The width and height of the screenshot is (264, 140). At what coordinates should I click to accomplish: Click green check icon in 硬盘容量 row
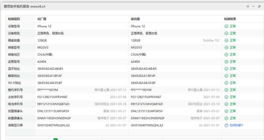click(226, 40)
